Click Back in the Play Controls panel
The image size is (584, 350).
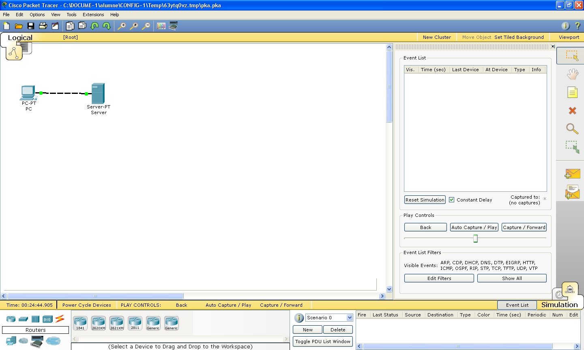(425, 227)
